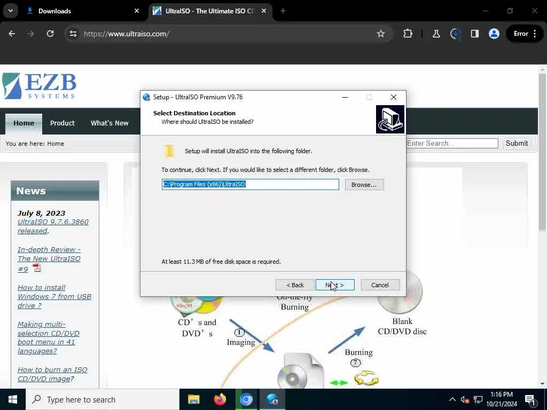Click the Setup window title icon
Viewport: 547px width, 410px height.
pos(146,97)
